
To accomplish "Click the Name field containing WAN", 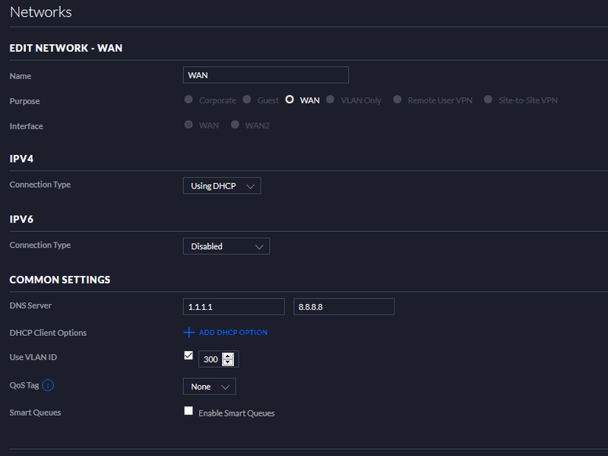I will point(265,74).
